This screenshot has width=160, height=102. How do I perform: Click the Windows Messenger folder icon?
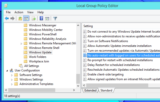click(25, 25)
